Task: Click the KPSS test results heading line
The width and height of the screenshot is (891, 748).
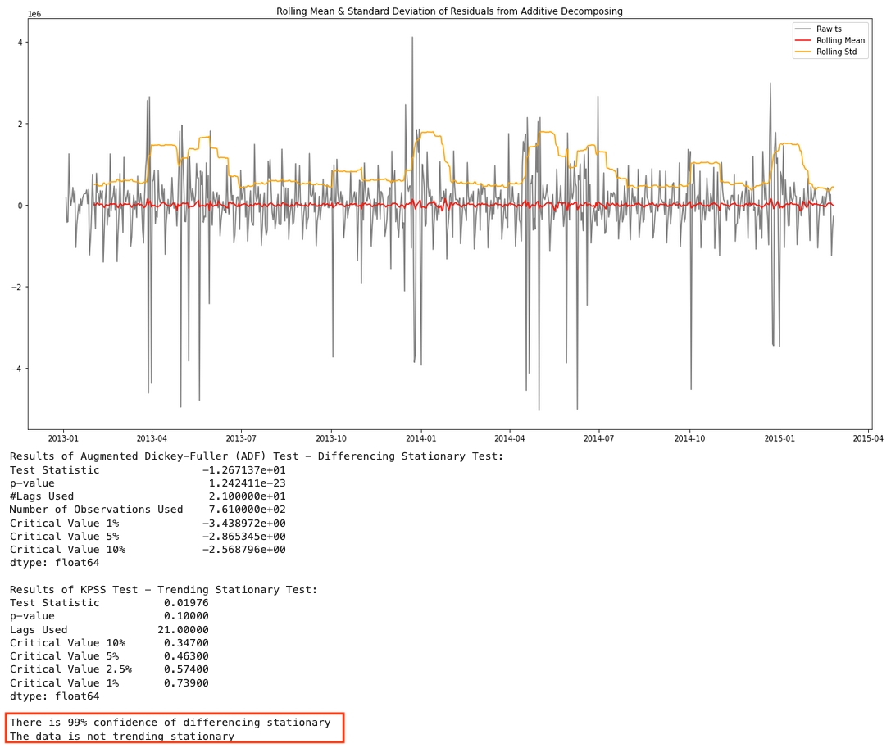Action: click(x=163, y=590)
